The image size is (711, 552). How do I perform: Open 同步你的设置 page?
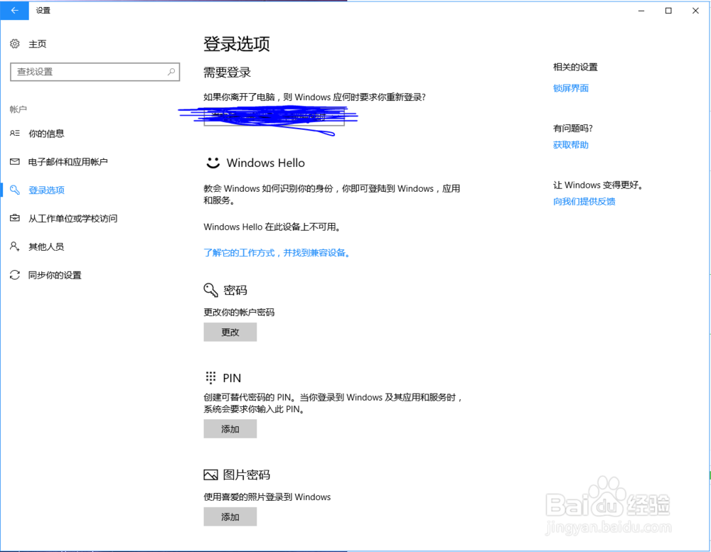[55, 275]
